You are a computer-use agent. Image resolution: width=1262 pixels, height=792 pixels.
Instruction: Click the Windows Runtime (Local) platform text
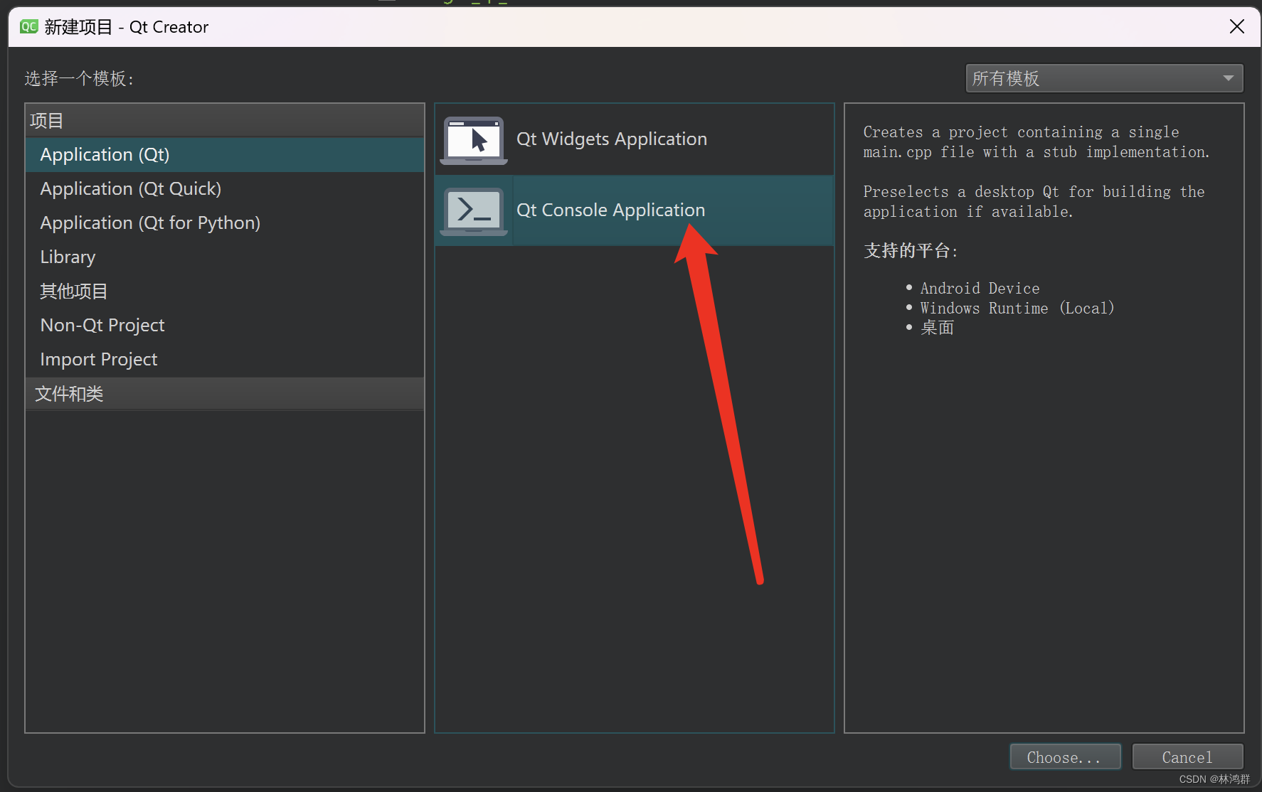[x=1017, y=308]
